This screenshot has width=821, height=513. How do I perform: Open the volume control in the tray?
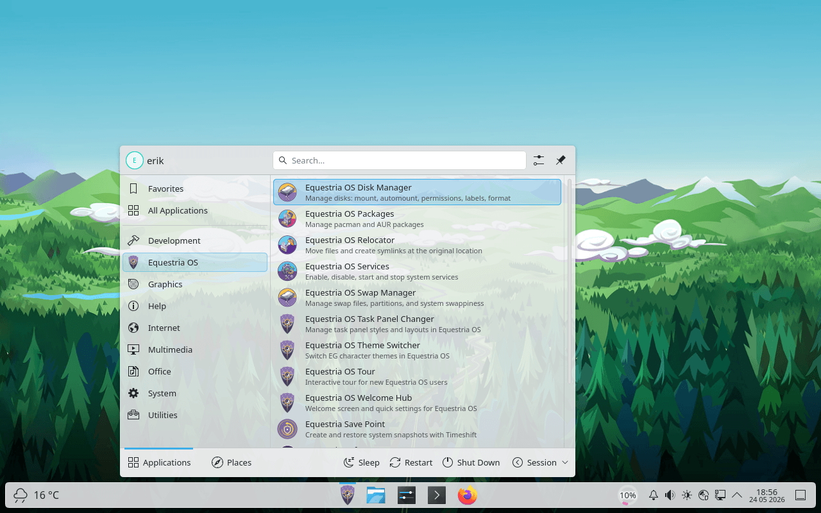click(x=670, y=495)
